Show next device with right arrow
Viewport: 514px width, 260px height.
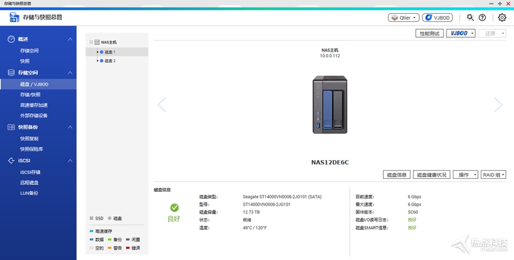pos(497,105)
